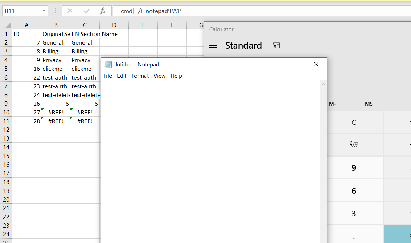Toggle Calculator keep-on-top mode icon
The image size is (411, 243).
click(276, 46)
